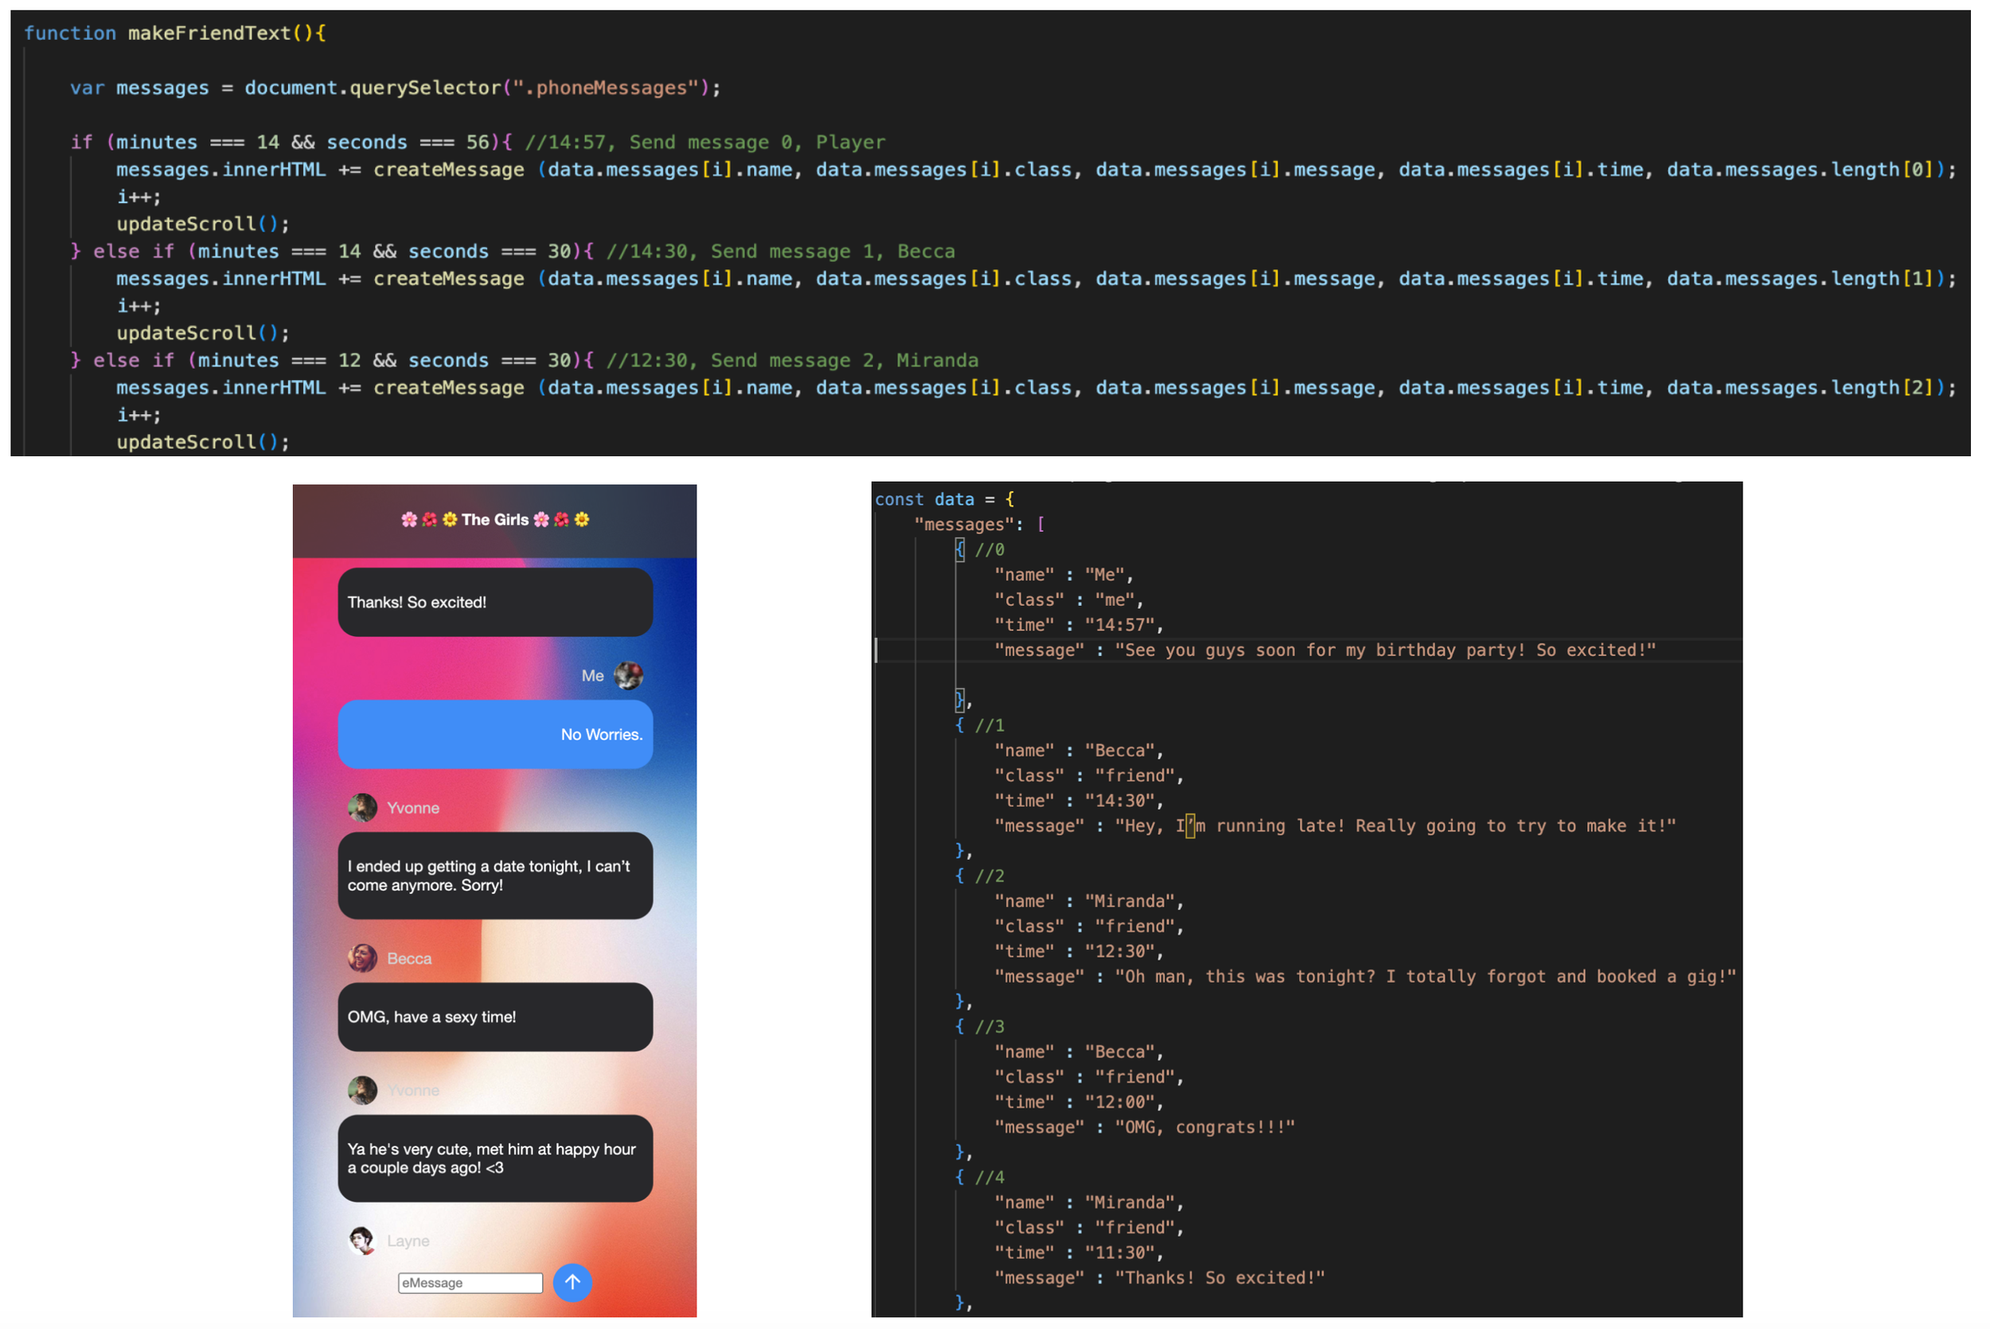Click the flower emojis left of The Girls
Image resolution: width=1990 pixels, height=1329 pixels.
[x=429, y=519]
